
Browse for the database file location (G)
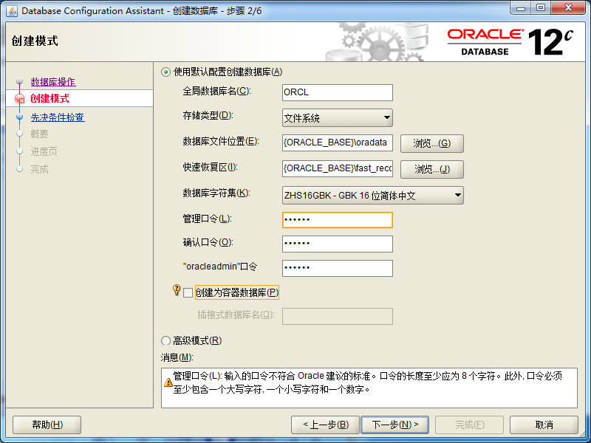click(x=432, y=143)
